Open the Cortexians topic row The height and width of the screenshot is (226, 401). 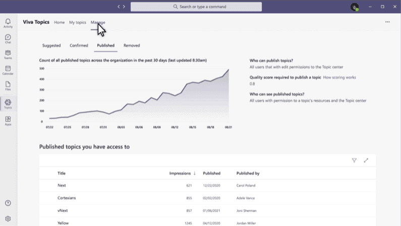point(67,198)
